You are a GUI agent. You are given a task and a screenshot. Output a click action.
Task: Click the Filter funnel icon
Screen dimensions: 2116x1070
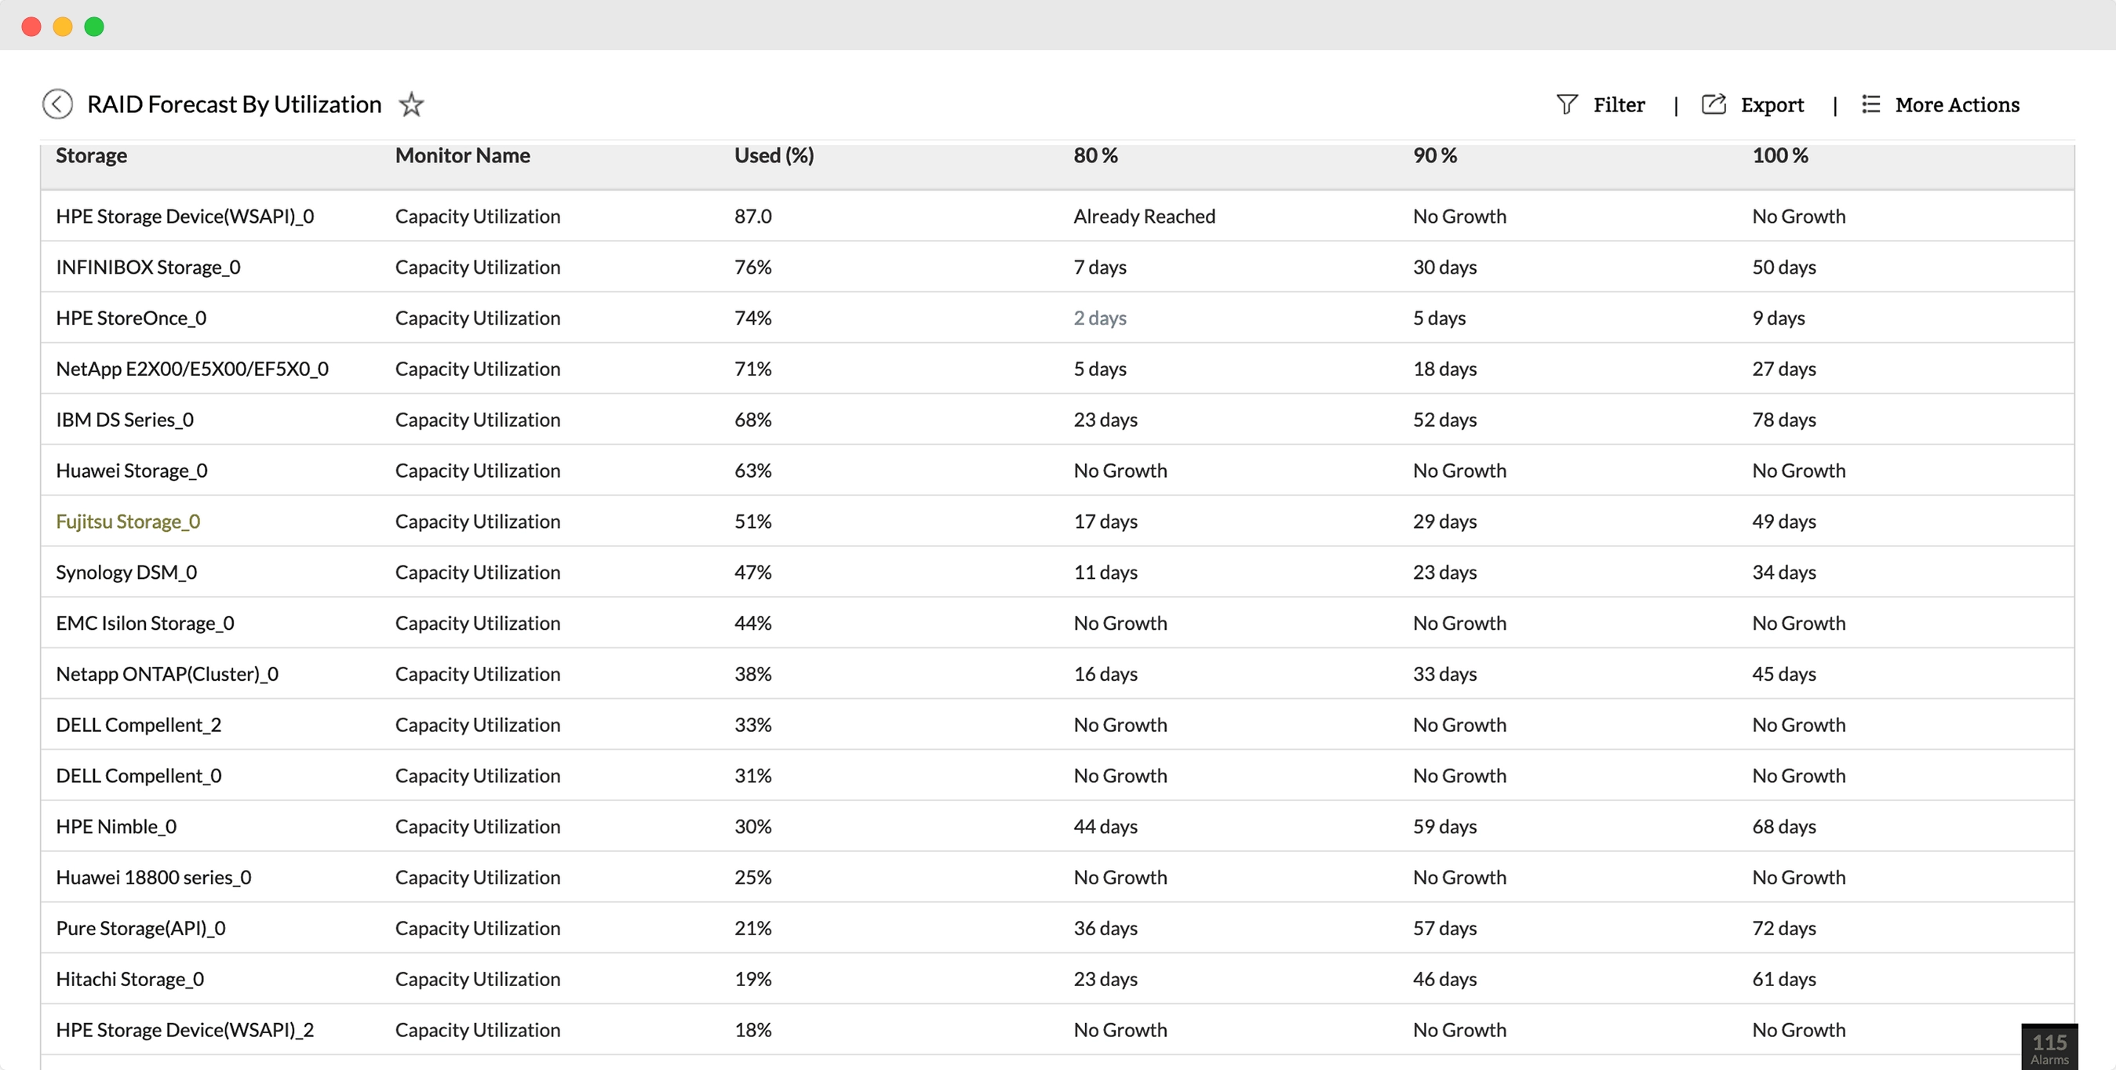pos(1567,104)
